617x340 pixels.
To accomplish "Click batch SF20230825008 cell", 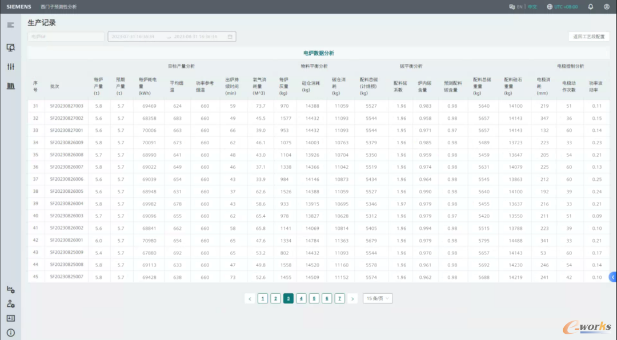I will (66, 265).
